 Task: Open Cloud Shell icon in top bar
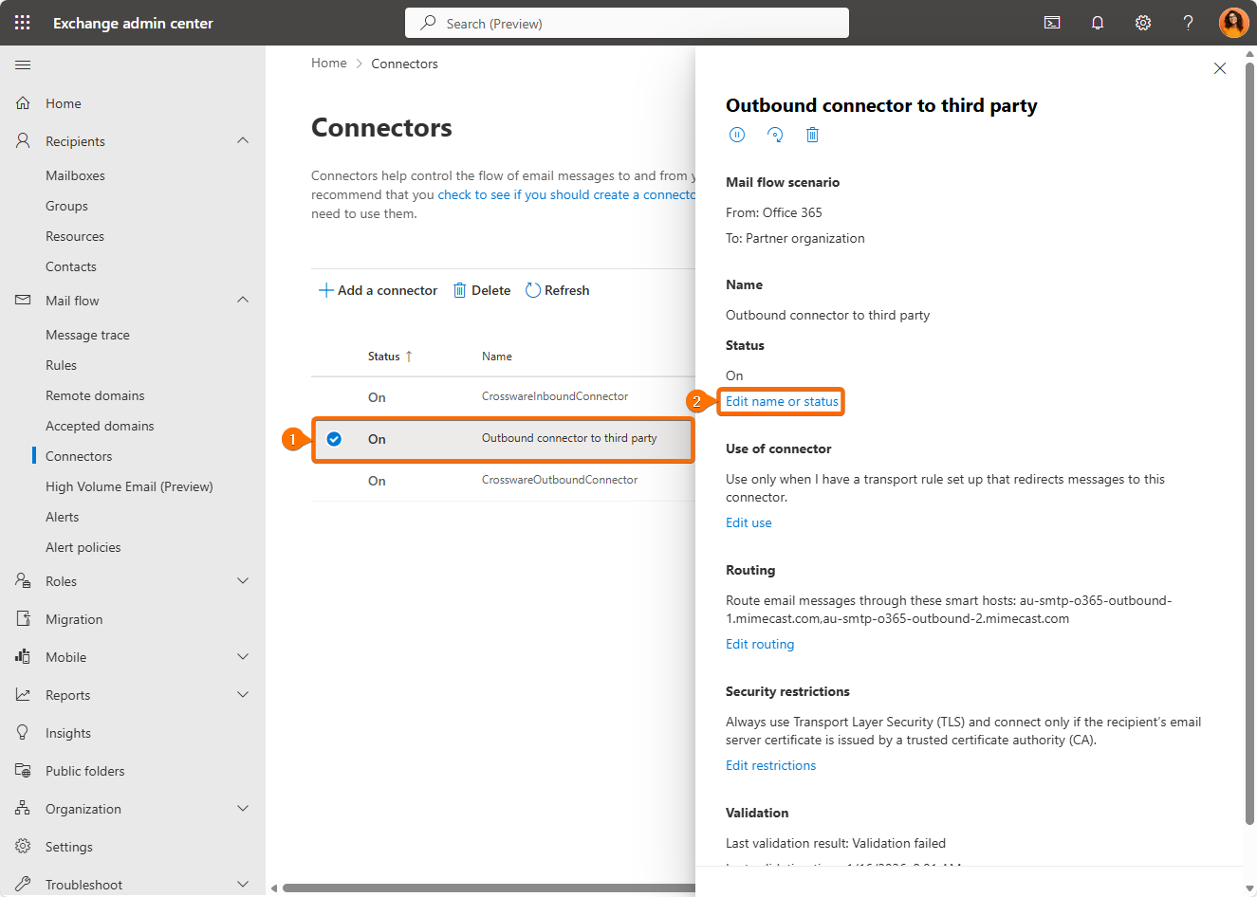coord(1052,23)
